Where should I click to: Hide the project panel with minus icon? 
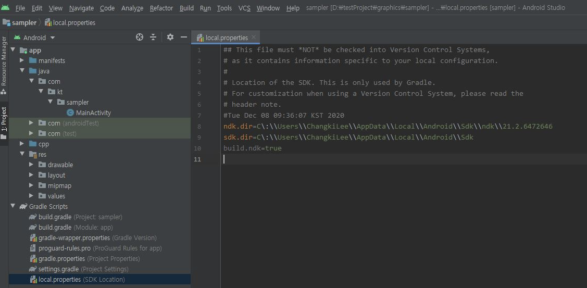click(183, 37)
